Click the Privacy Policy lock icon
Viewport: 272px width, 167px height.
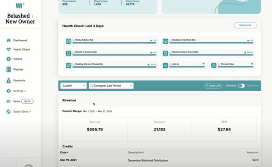coord(214,65)
